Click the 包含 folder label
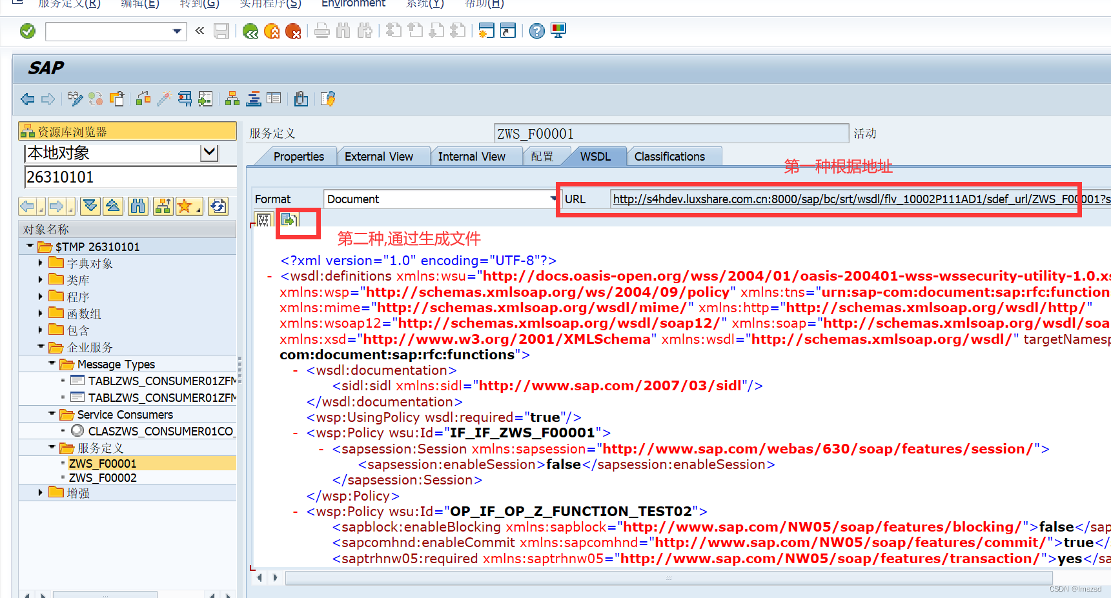This screenshot has width=1111, height=598. tap(78, 330)
